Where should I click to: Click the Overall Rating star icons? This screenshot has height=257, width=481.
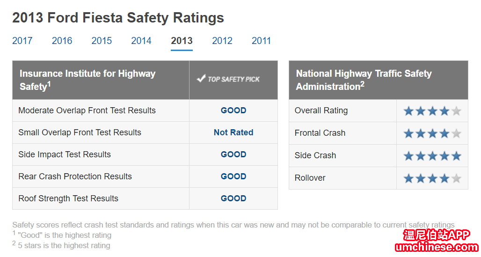point(432,111)
